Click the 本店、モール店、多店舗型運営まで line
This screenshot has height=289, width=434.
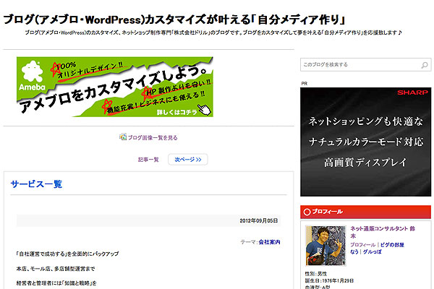(56, 269)
